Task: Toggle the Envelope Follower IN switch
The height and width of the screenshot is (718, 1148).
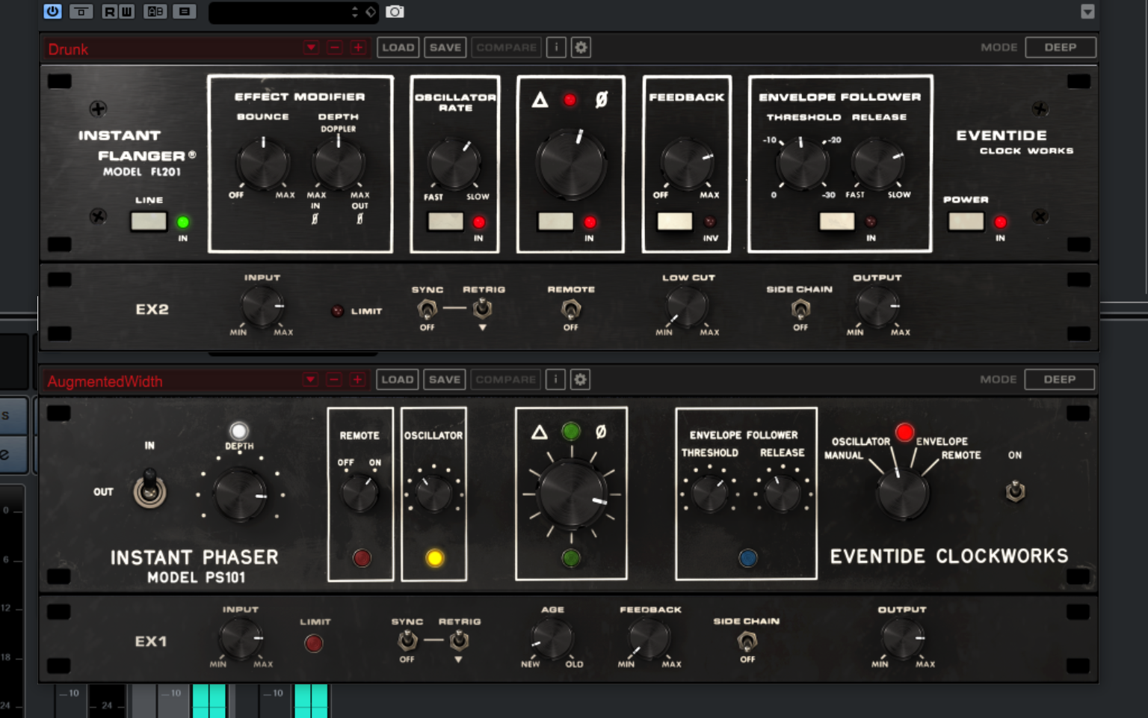Action: point(837,221)
